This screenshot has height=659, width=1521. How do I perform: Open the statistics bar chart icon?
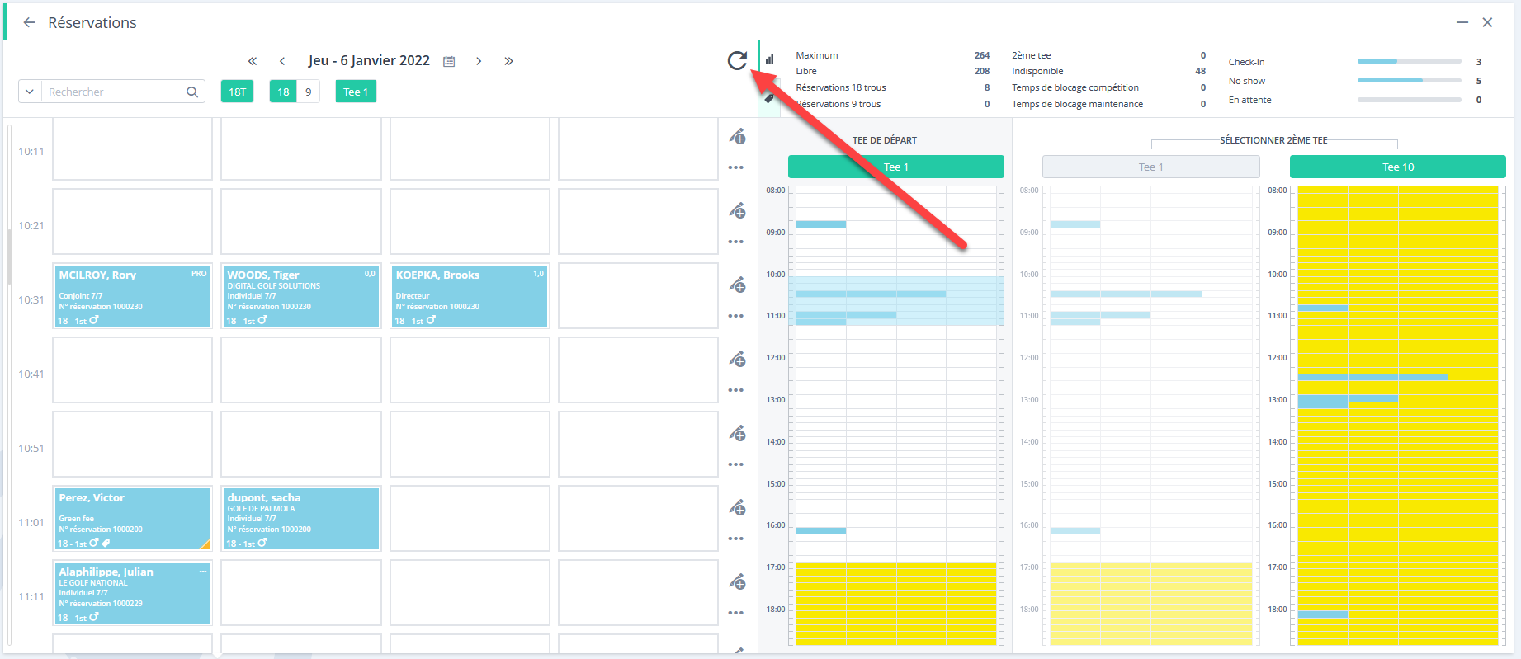(769, 59)
